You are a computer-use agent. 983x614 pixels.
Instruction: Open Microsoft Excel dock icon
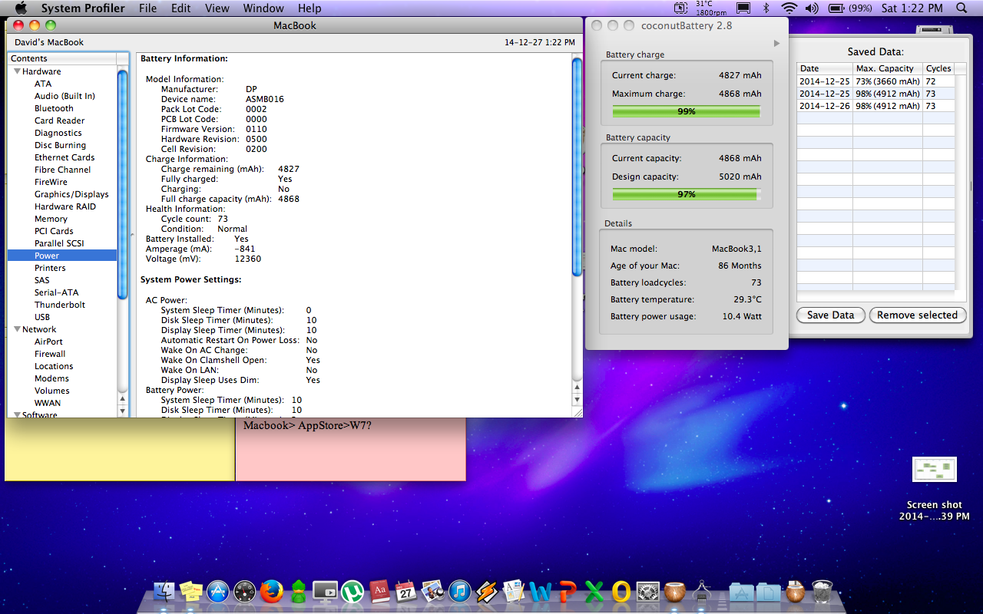594,591
